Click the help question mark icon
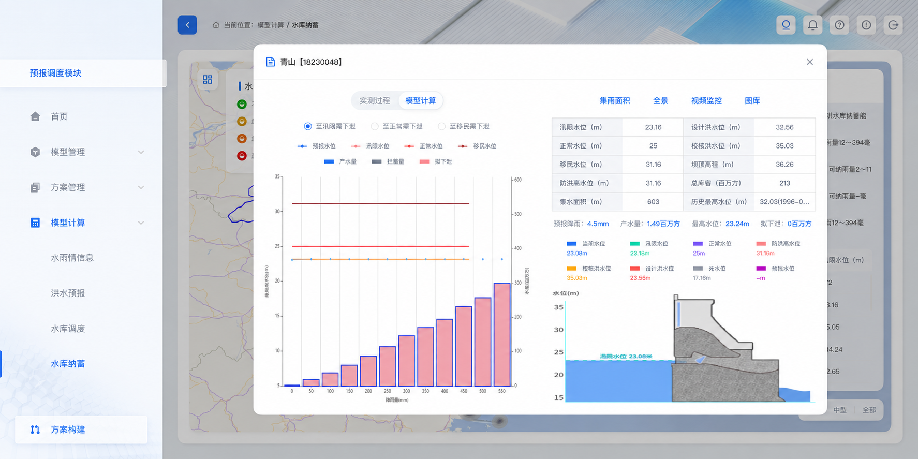 pyautogui.click(x=839, y=25)
